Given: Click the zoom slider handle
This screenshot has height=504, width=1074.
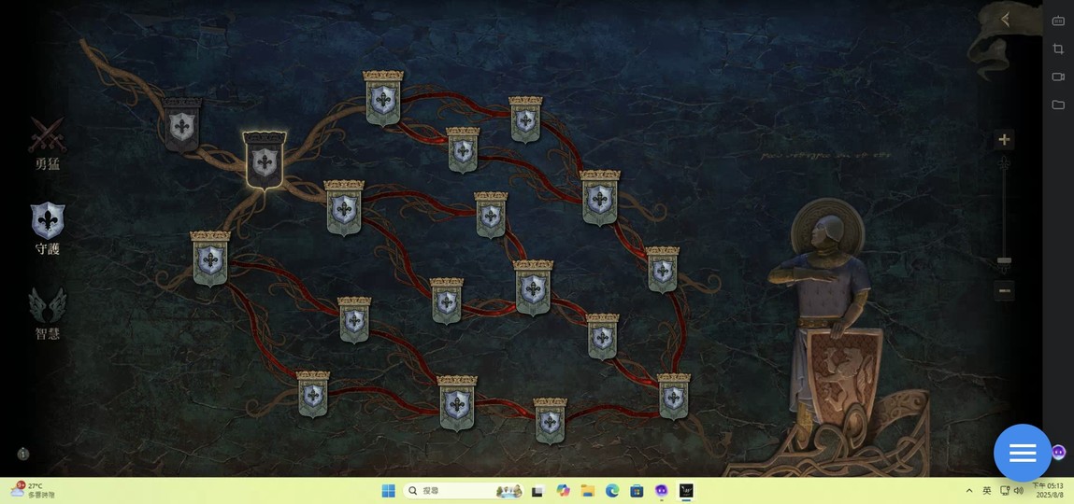Looking at the screenshot, I should [x=1004, y=260].
